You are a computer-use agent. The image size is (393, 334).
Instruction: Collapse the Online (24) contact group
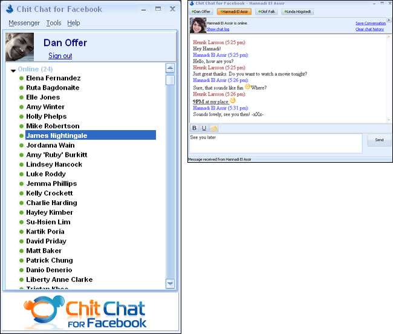[13, 70]
